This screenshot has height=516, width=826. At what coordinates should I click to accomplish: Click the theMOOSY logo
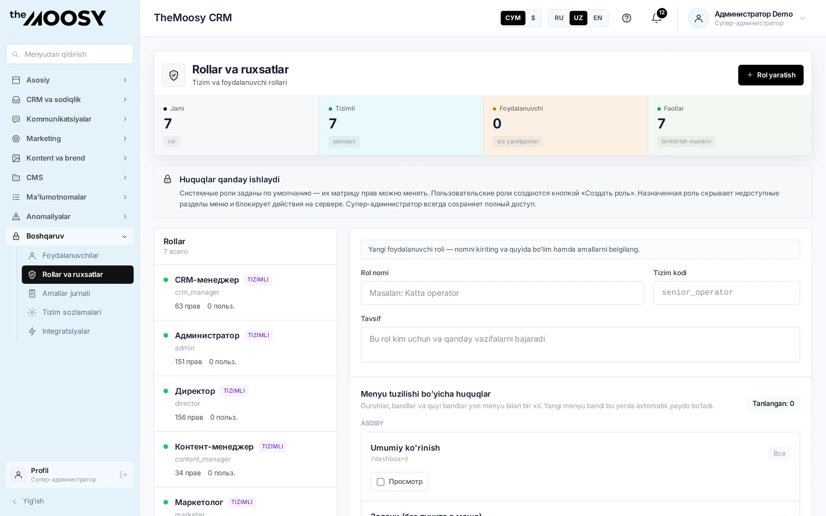(58, 18)
